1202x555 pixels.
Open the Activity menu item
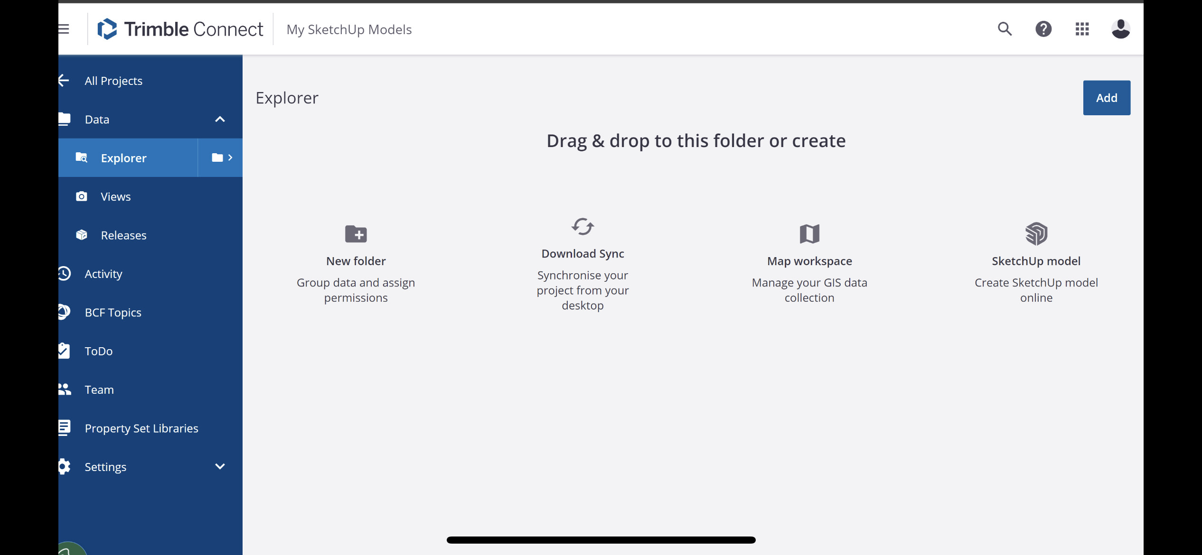(x=150, y=274)
